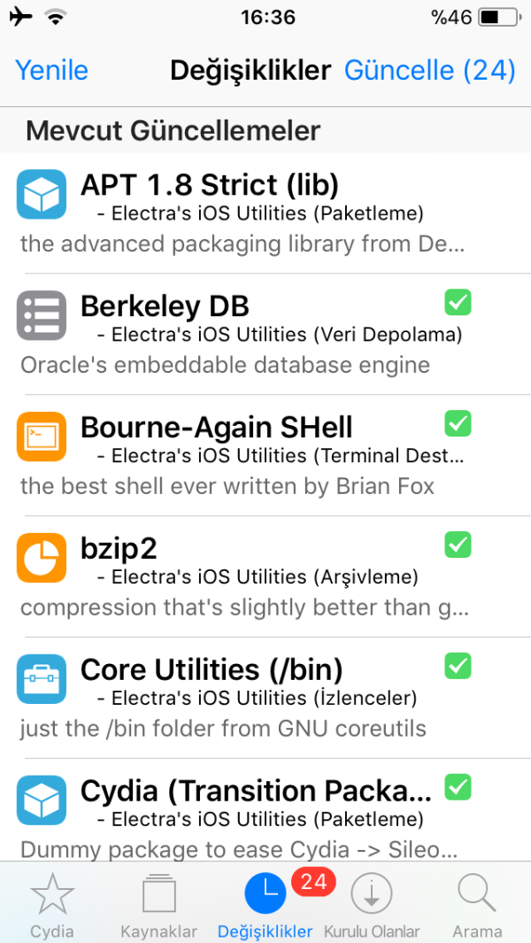Screen dimensions: 531x943
Task: Select the Değişiklikler tab in bottom bar
Action: tap(265, 904)
